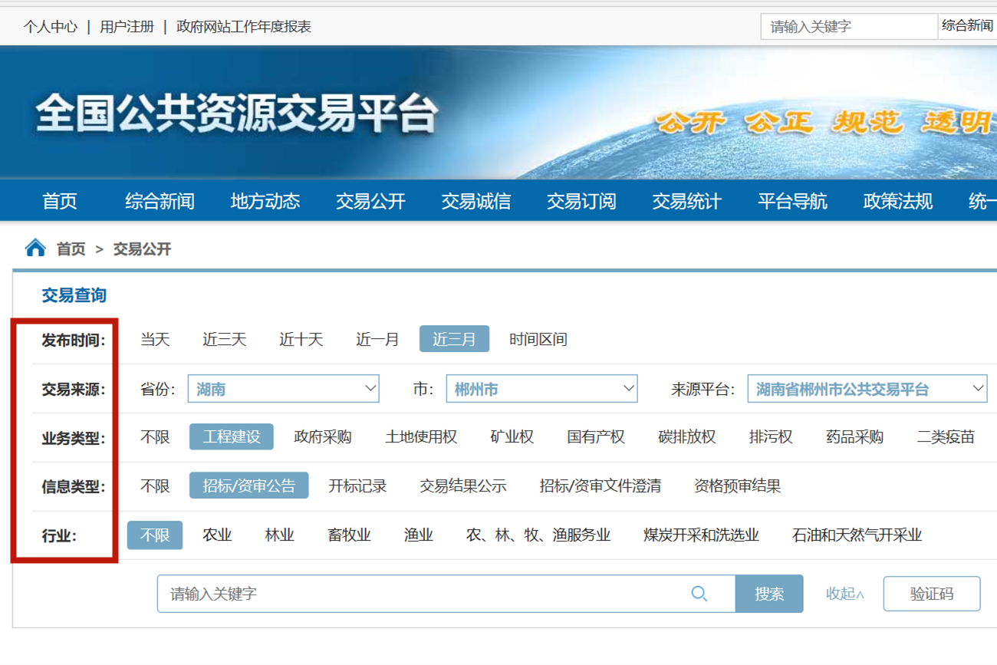
Task: Open 交易公开 navigation item
Action: tap(370, 201)
